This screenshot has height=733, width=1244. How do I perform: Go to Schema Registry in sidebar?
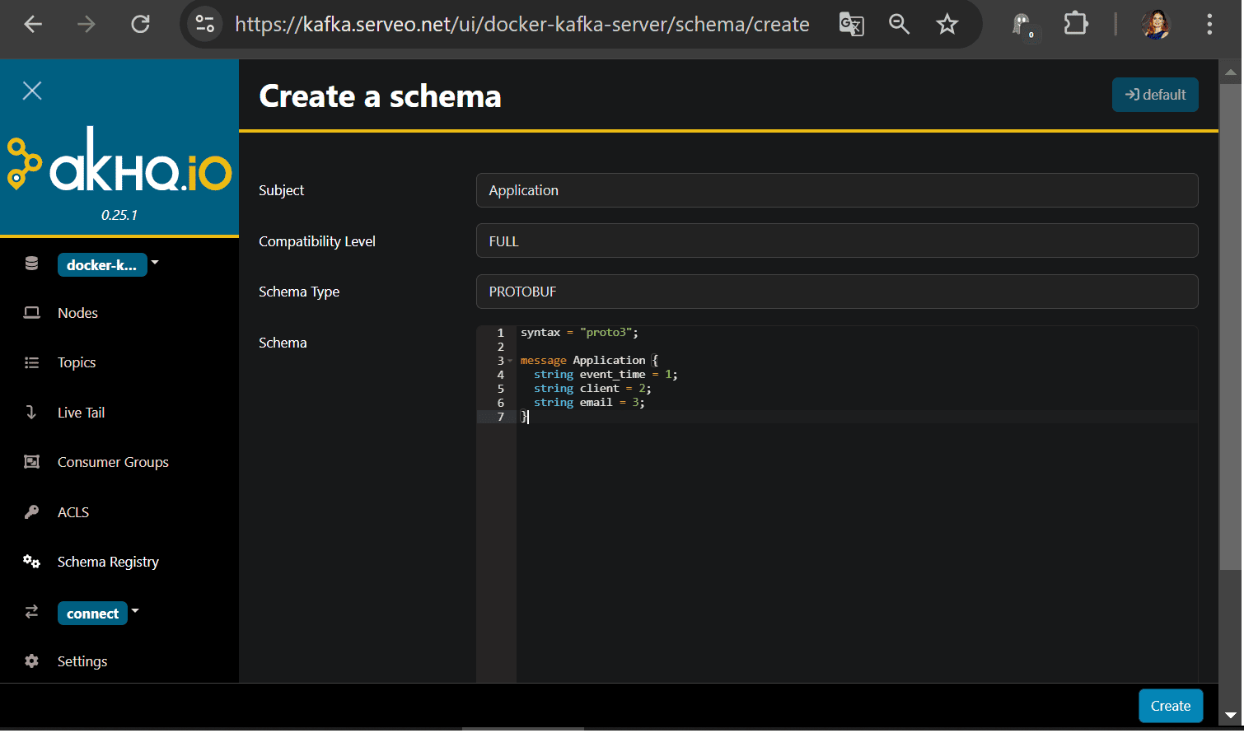click(x=108, y=562)
